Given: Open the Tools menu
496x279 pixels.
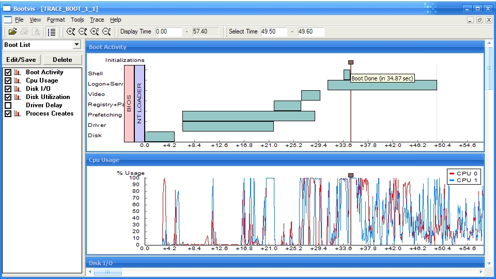Looking at the screenshot, I should pyautogui.click(x=77, y=20).
